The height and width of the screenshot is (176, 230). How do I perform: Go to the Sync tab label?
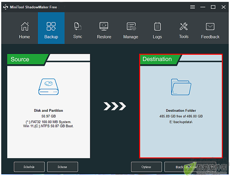click(x=78, y=37)
